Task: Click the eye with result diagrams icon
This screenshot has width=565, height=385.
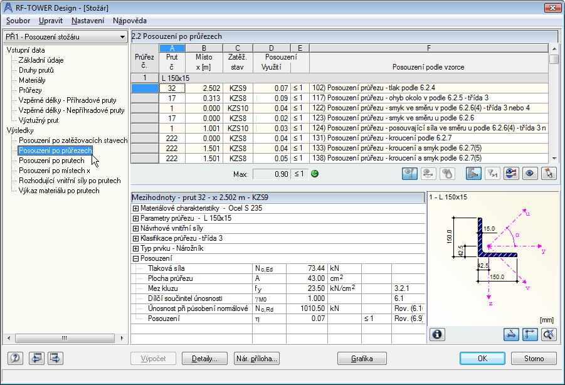Action: point(511,174)
